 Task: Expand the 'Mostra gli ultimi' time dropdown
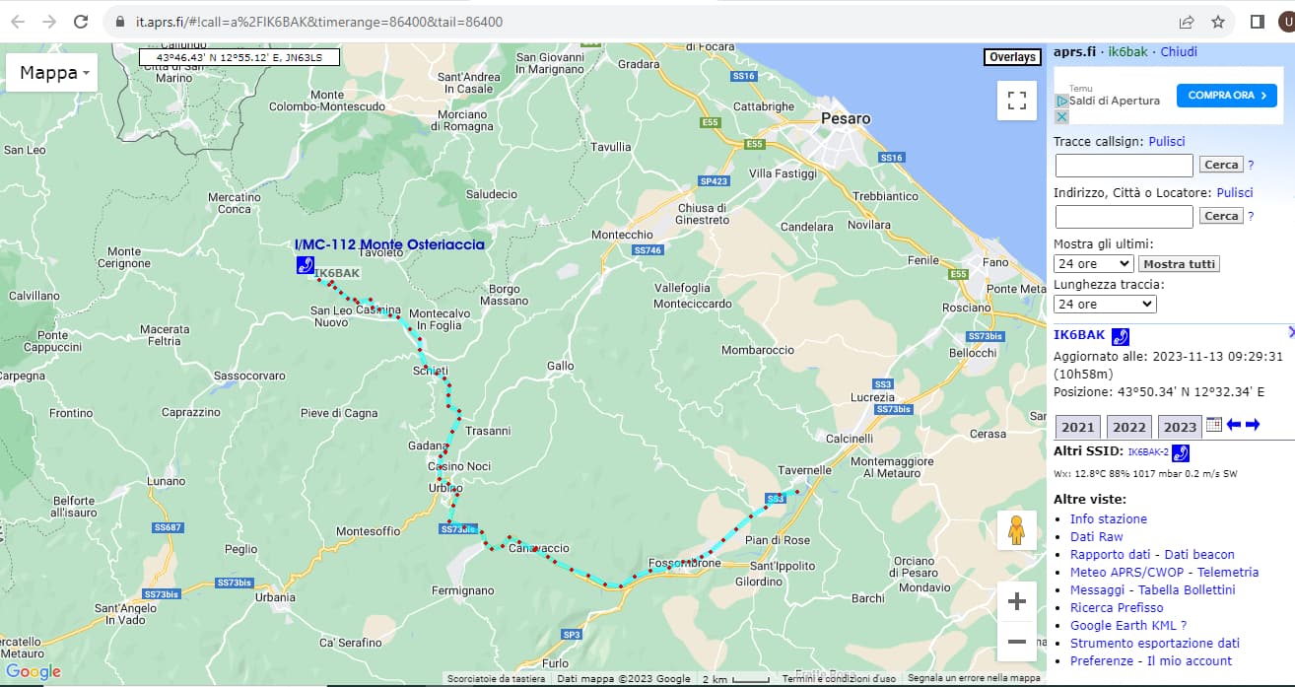coord(1093,264)
